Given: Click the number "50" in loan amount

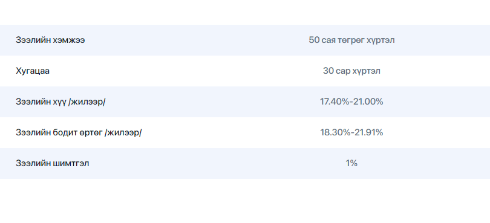Looking at the screenshot, I should click(314, 40).
